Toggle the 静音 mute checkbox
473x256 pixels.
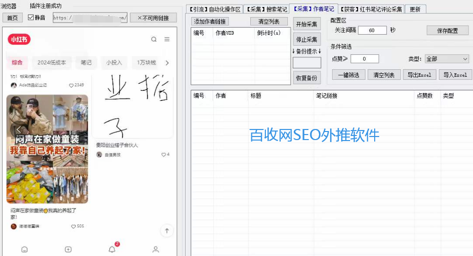click(31, 18)
